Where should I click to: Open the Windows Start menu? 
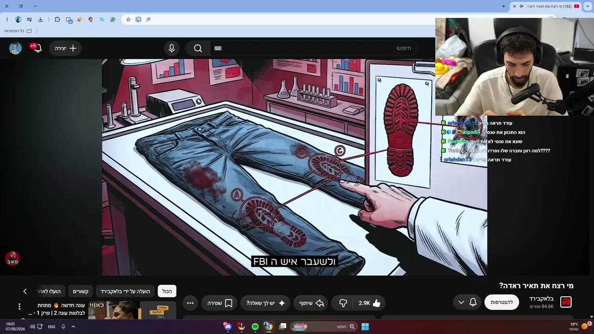(x=365, y=327)
